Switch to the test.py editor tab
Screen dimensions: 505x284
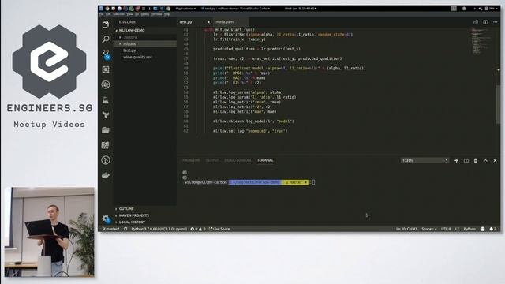click(186, 22)
